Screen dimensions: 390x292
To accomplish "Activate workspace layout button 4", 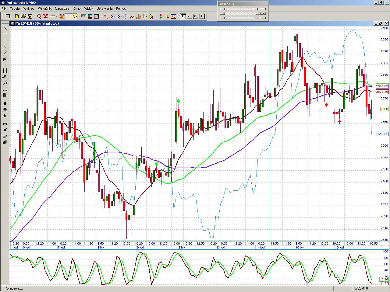I will coord(202,16).
